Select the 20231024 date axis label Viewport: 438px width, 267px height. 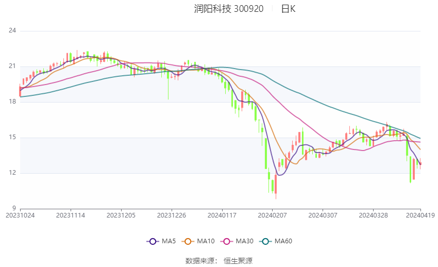click(x=21, y=215)
